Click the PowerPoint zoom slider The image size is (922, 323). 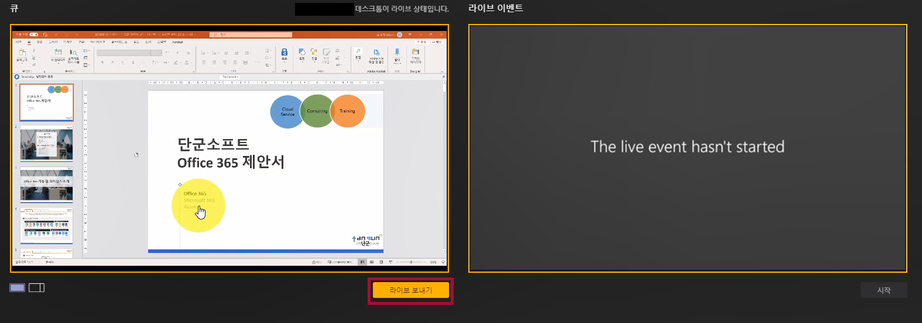[x=411, y=262]
